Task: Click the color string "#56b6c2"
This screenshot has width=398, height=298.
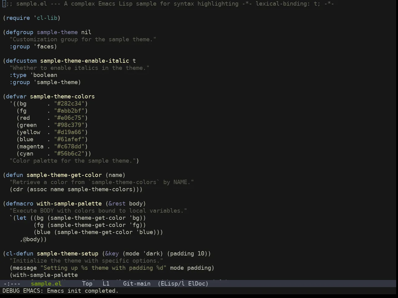Action: click(69, 154)
